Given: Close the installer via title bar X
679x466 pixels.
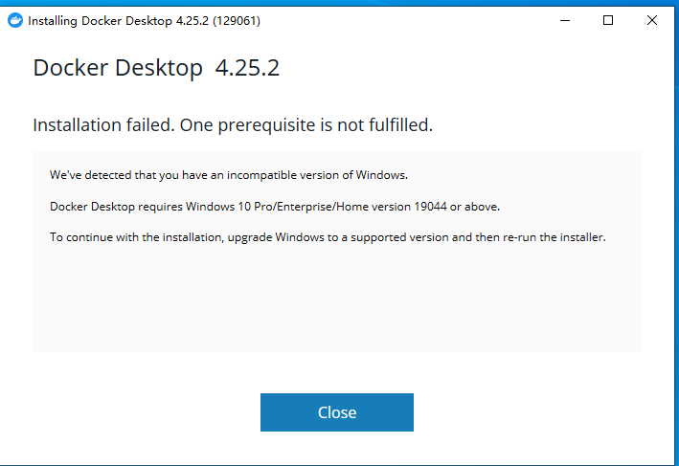Looking at the screenshot, I should tap(653, 20).
